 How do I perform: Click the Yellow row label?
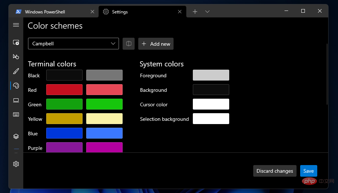tap(35, 119)
